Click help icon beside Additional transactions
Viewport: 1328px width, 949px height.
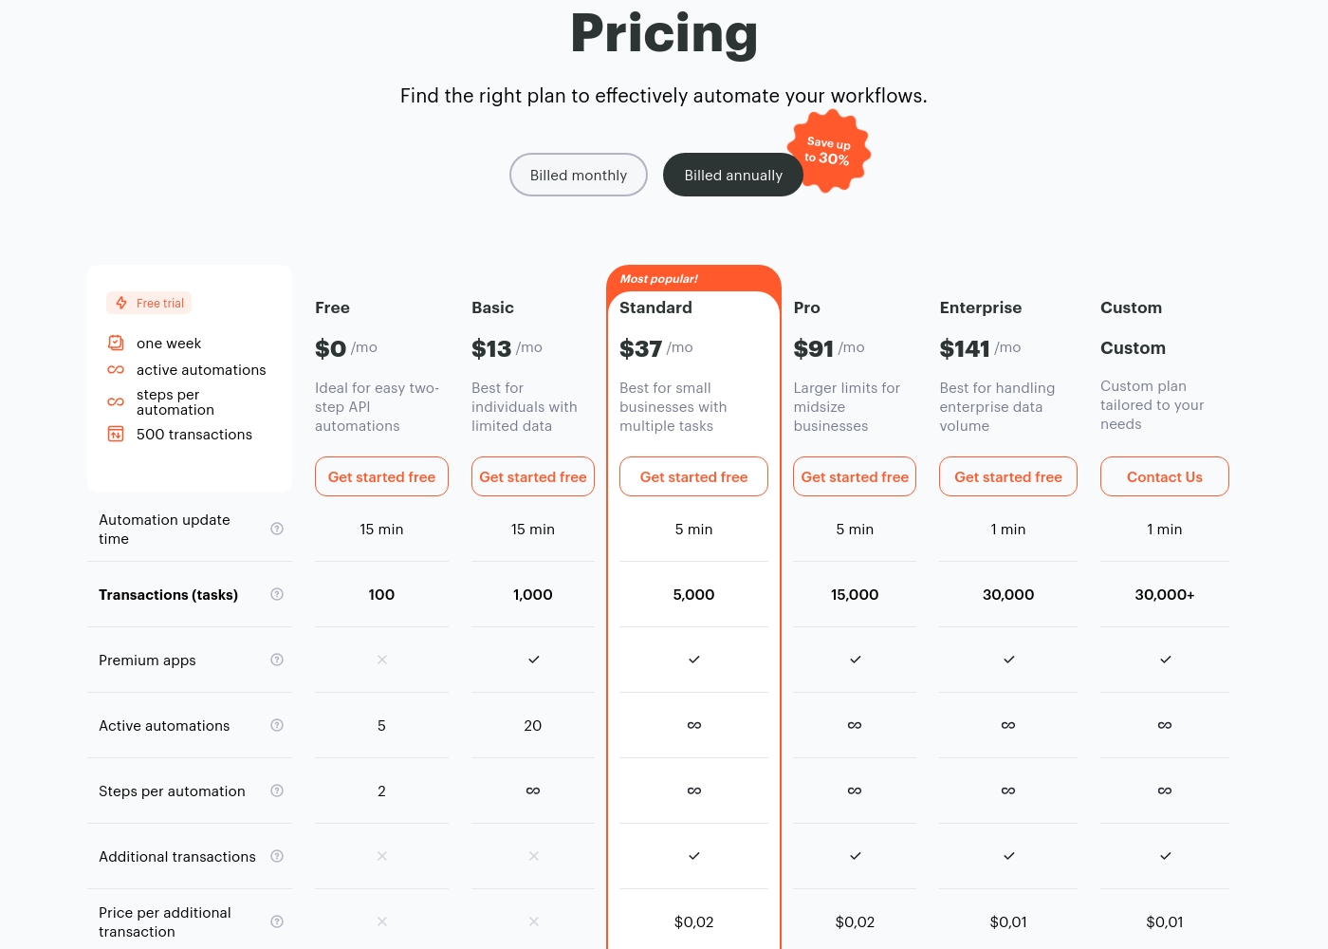click(x=277, y=856)
